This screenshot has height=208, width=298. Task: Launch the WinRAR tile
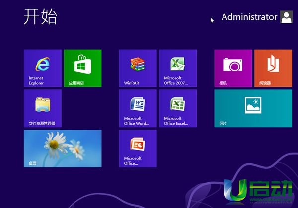click(138, 69)
